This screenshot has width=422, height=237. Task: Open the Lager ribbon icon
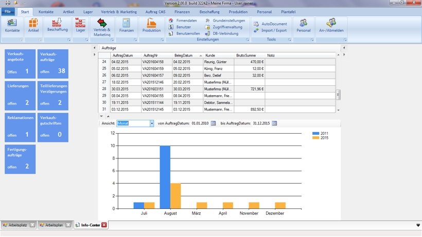[x=80, y=26]
